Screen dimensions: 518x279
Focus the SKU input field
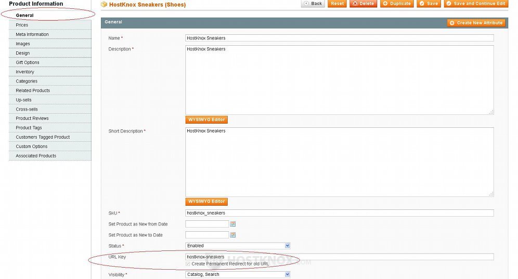coord(339,213)
